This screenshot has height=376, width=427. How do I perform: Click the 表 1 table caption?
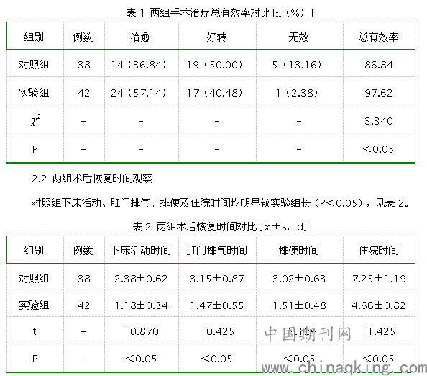tap(219, 12)
